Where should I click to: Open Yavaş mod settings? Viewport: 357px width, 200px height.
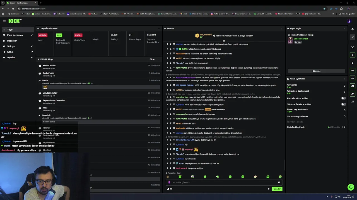pos(316,86)
